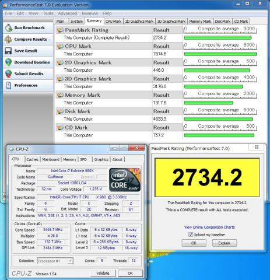
Task: Click the 3D Graphics Mark result 3176.6
Action: pos(160,86)
